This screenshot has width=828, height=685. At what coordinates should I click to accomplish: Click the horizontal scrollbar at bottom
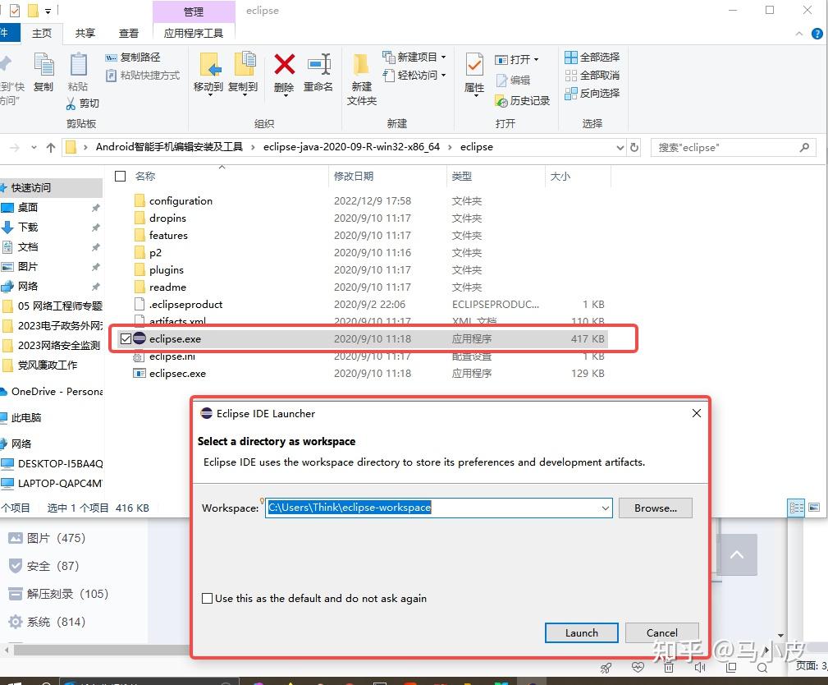(x=102, y=650)
